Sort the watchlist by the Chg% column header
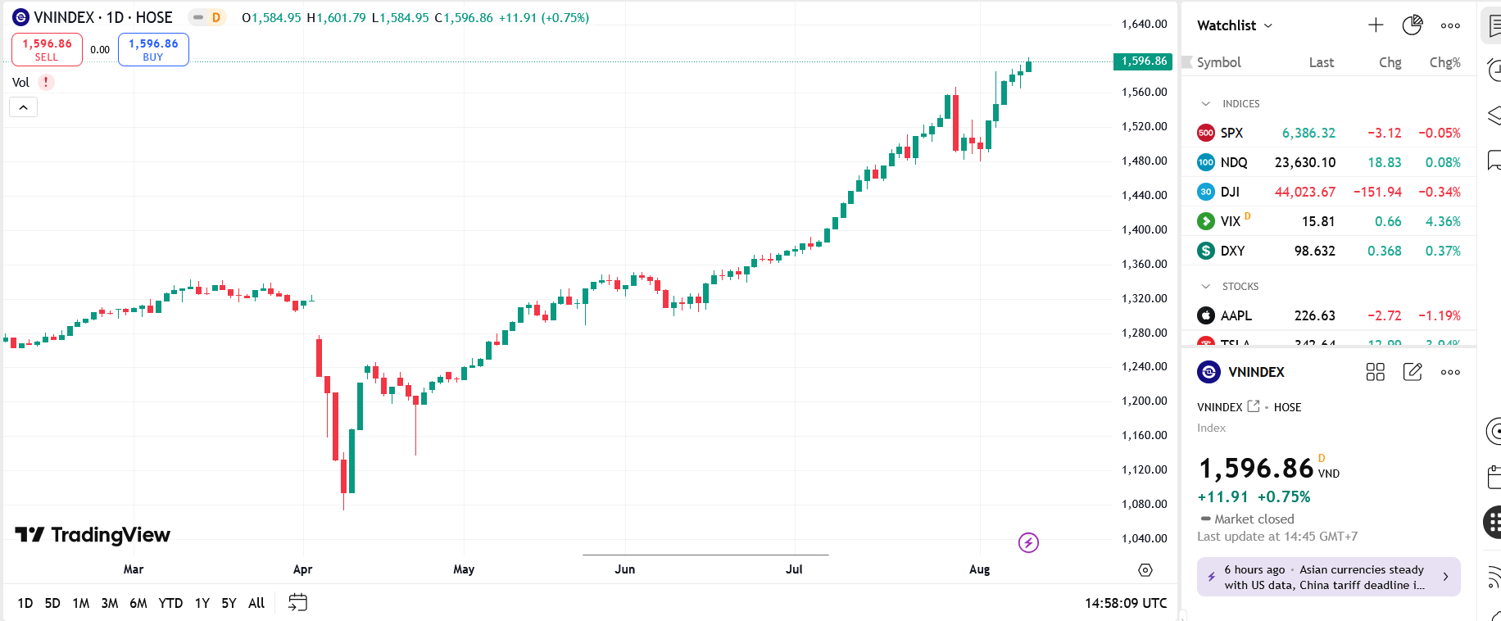Screen dimensions: 1501x621 (x=1445, y=62)
